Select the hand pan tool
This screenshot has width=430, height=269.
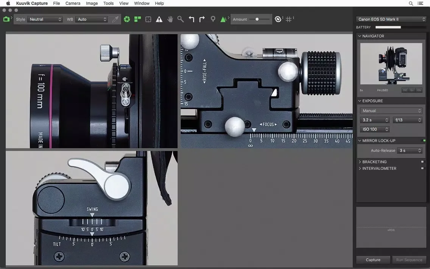tap(170, 19)
